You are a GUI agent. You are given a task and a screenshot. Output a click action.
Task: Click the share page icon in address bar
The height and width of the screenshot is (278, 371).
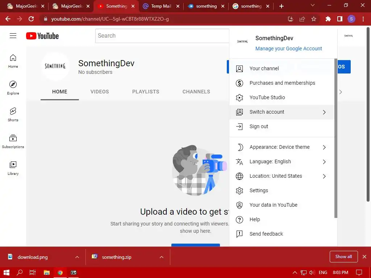[x=302, y=19]
